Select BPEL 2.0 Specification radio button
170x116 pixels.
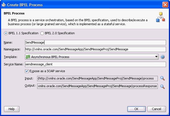[42, 33]
